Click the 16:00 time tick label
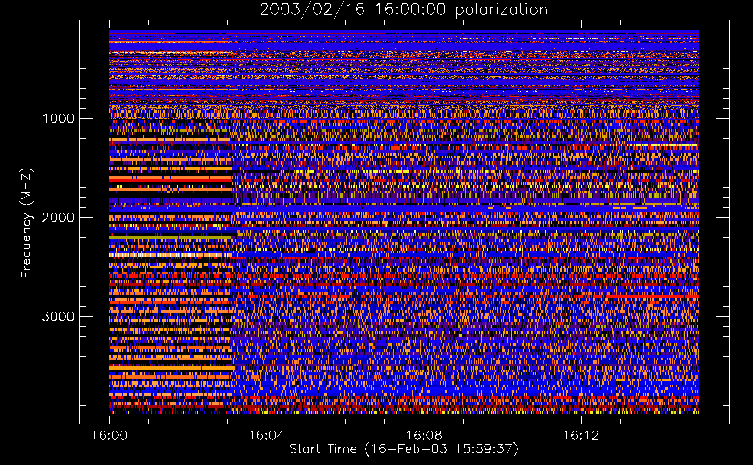This screenshot has width=753, height=465. coord(109,436)
